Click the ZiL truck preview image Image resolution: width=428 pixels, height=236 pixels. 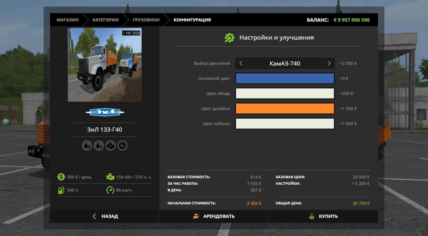click(x=104, y=65)
